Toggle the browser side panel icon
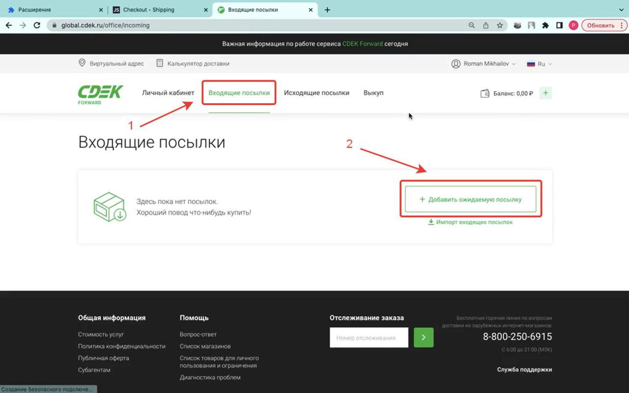The height and width of the screenshot is (393, 629). tap(559, 25)
